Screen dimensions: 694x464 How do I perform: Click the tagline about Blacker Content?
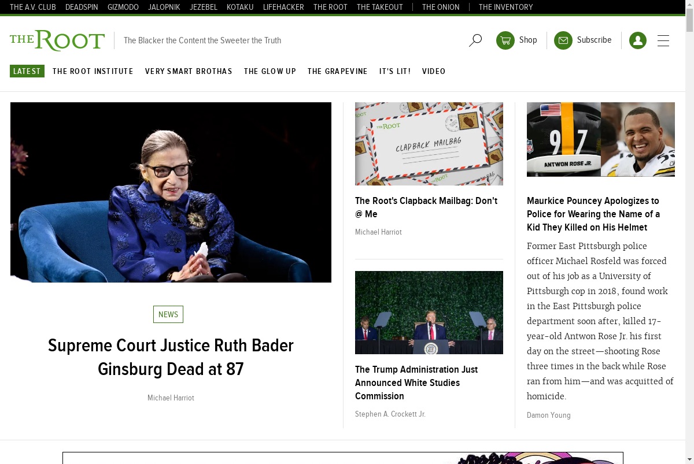(x=202, y=40)
